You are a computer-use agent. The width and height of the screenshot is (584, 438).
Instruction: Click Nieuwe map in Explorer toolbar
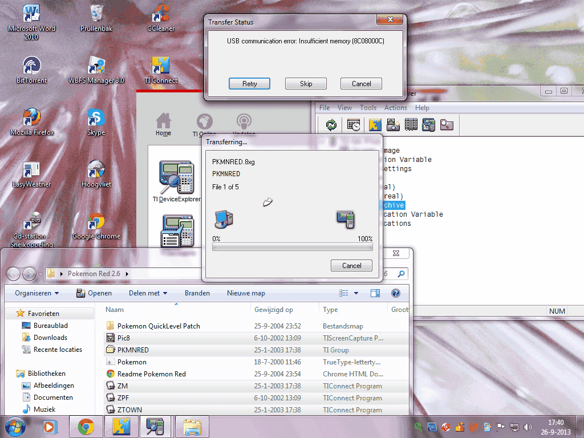(246, 293)
